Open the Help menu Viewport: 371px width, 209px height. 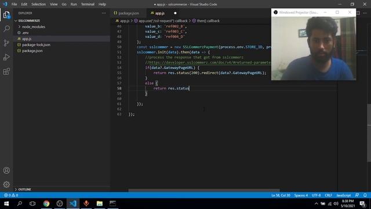(102, 4)
